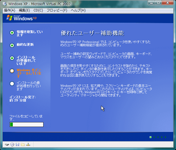Click the CD drive status icon
Screen dimensions: 176x150
click(x=12, y=144)
